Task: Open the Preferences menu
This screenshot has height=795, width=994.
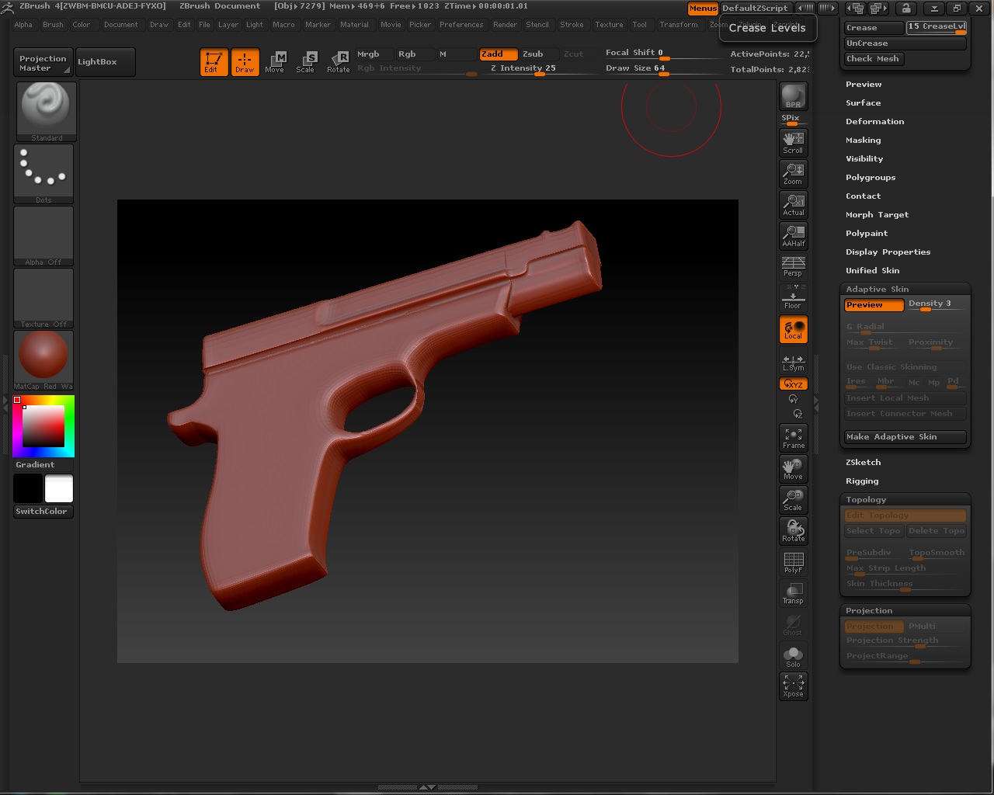Action: [x=461, y=25]
